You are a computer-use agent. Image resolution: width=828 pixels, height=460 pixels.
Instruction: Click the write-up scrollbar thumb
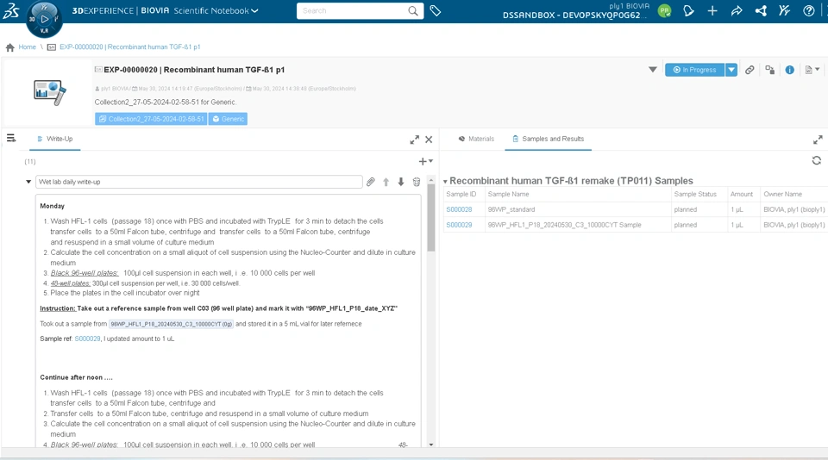pyautogui.click(x=431, y=217)
